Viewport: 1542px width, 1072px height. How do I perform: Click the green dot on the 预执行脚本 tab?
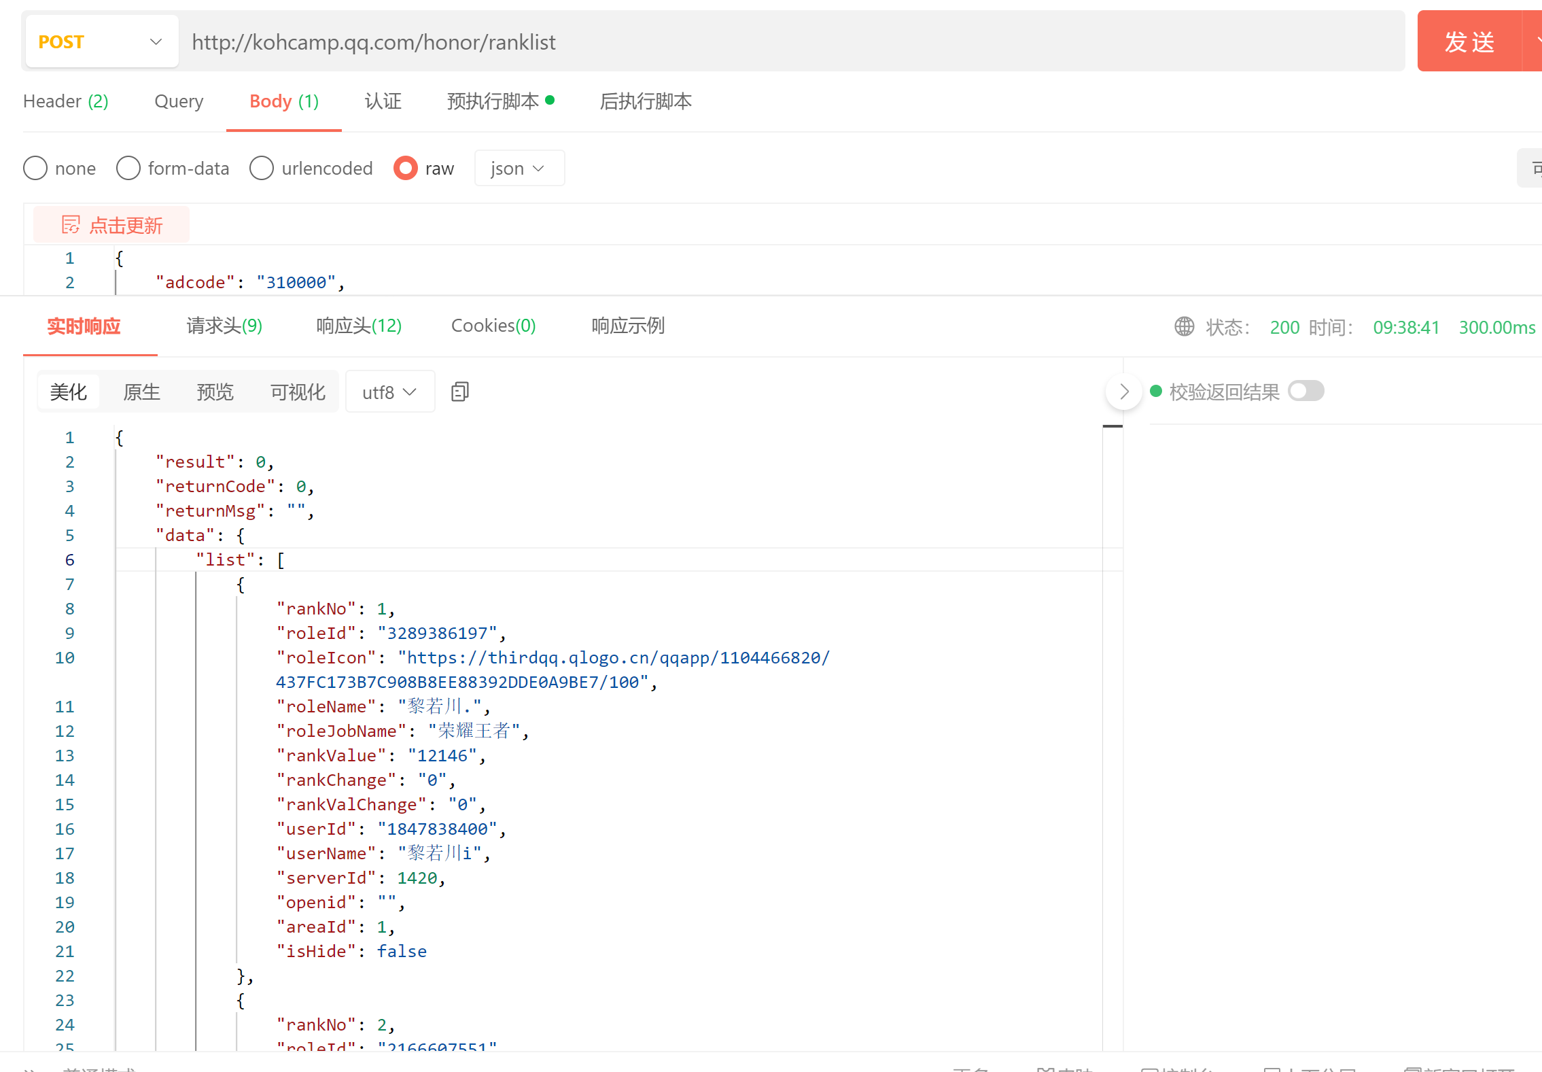pos(550,100)
